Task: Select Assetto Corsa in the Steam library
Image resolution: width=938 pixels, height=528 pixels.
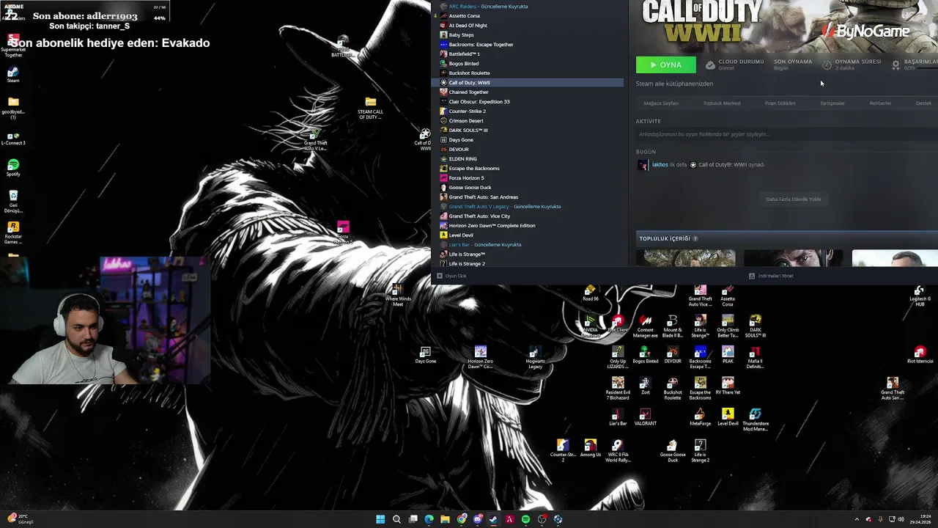Action: 531,15
